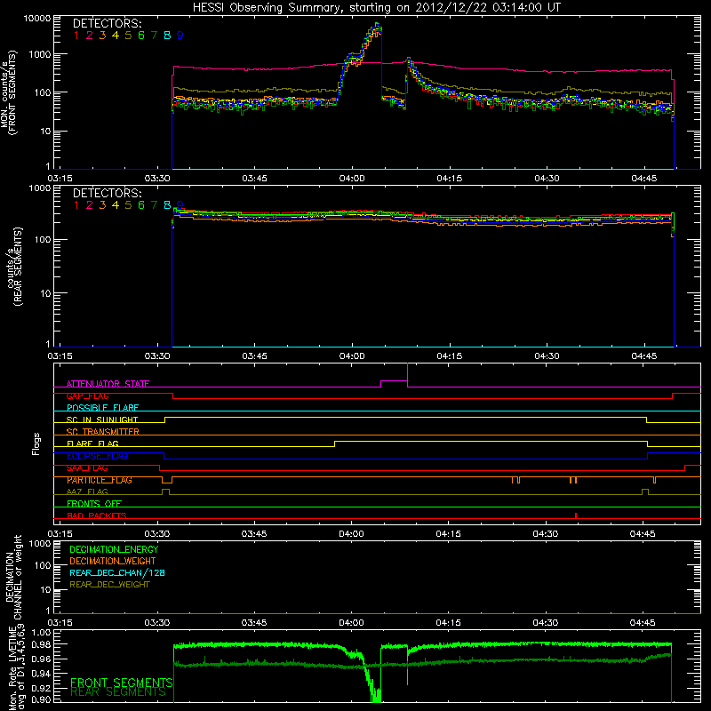Click the REAR_DEC_CHAN/128 legend entry

coord(117,572)
